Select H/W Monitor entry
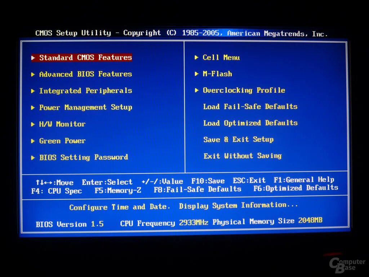369x277 pixels. [x=62, y=124]
